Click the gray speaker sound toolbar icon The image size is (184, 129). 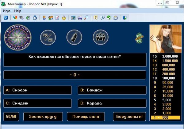coord(21,18)
